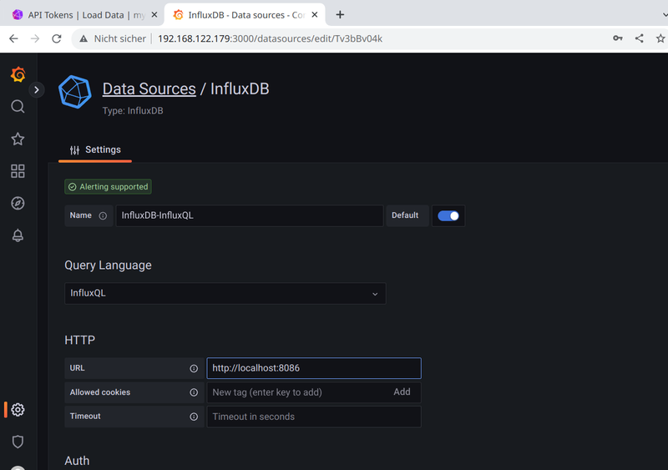
Task: Focus the Allowed cookies new tag field
Action: coord(298,392)
